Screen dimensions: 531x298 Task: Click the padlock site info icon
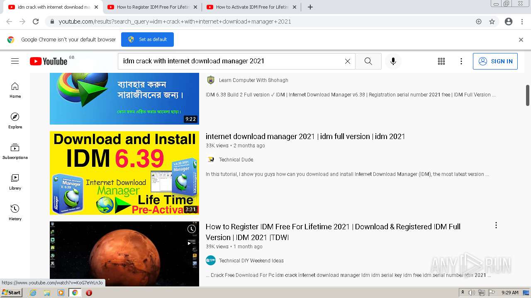52,22
